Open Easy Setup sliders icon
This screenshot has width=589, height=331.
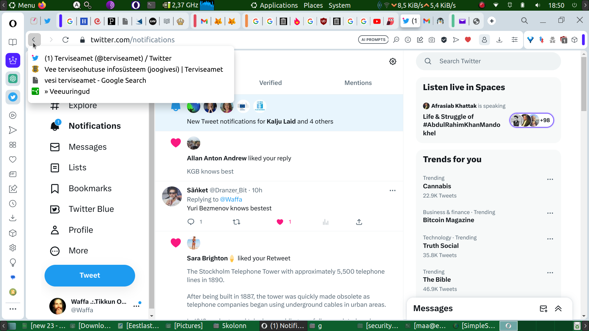click(x=515, y=40)
